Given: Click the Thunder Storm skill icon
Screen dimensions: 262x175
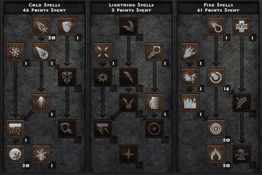Looking at the screenshot, I should (x=103, y=129).
